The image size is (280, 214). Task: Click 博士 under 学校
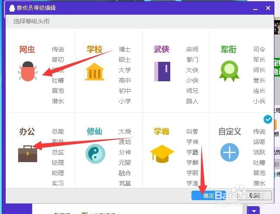click(x=125, y=49)
